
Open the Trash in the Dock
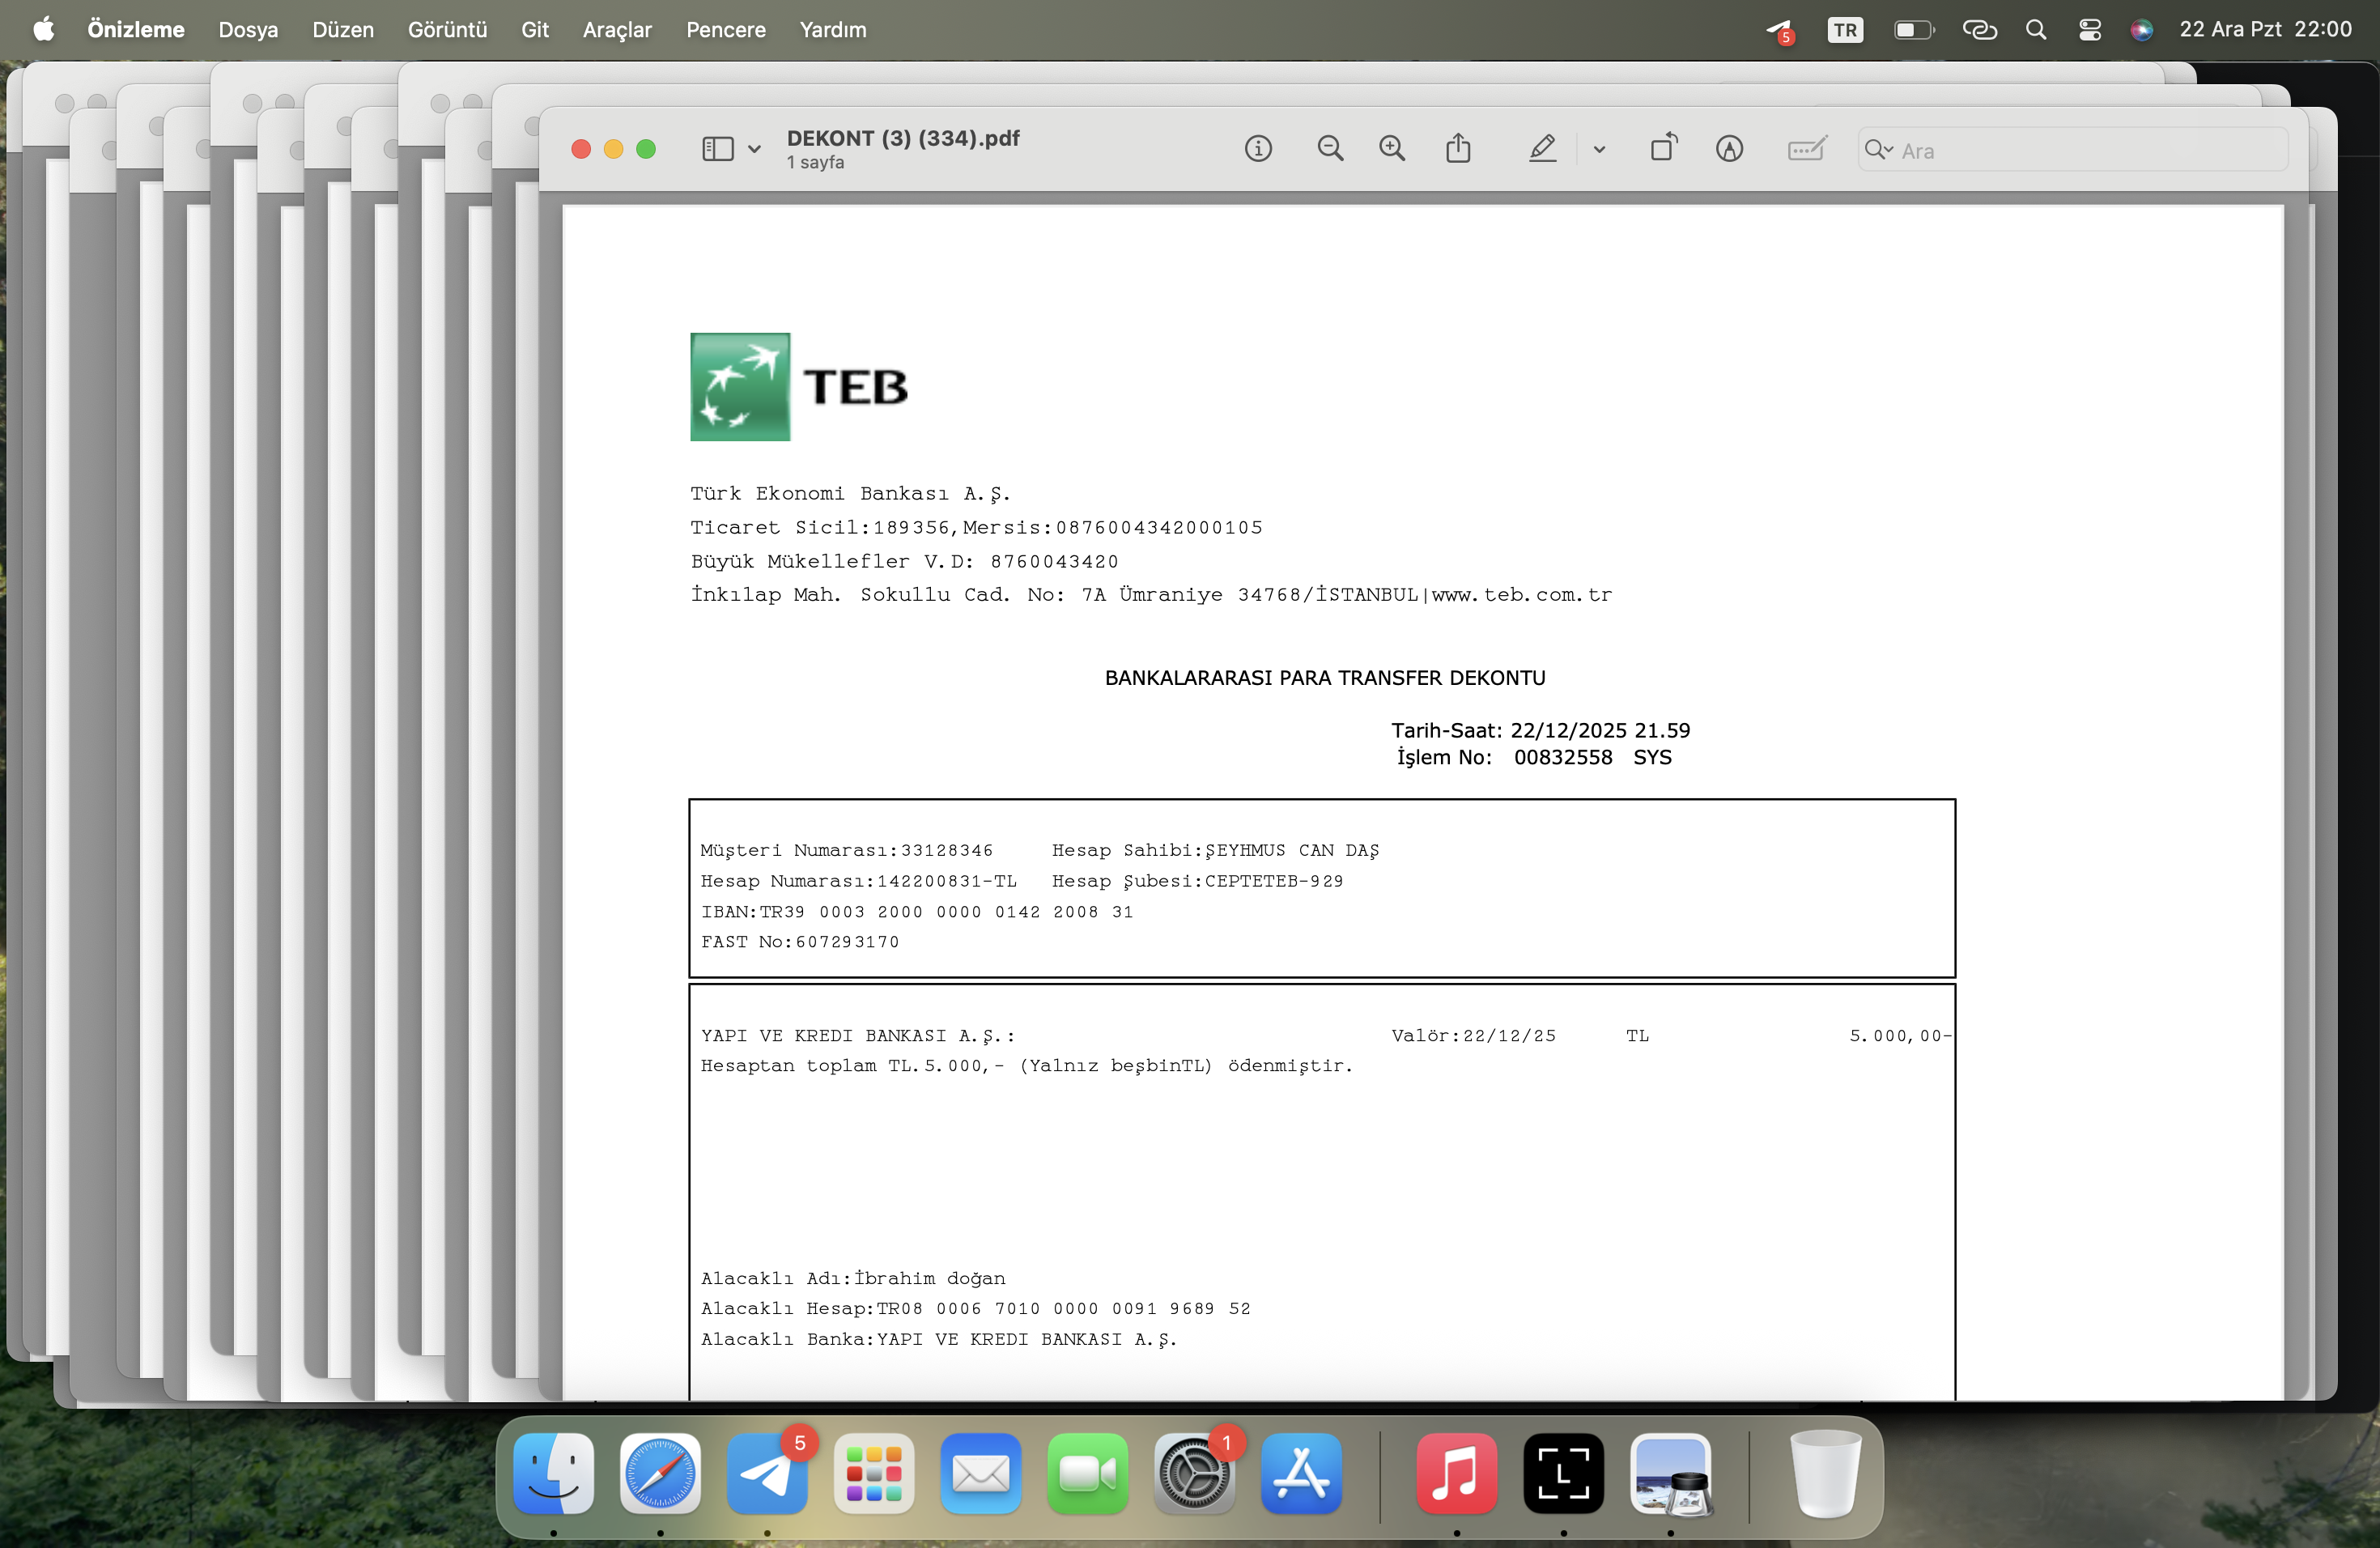click(1825, 1473)
